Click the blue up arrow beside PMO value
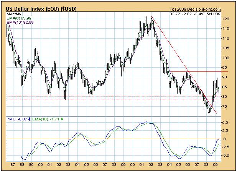Image resolution: width=237 pixels, height=172 pixels. tap(29, 119)
